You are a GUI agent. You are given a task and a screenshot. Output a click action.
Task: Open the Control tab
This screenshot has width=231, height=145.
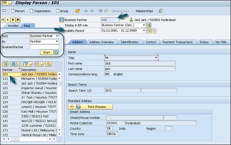(x=151, y=42)
